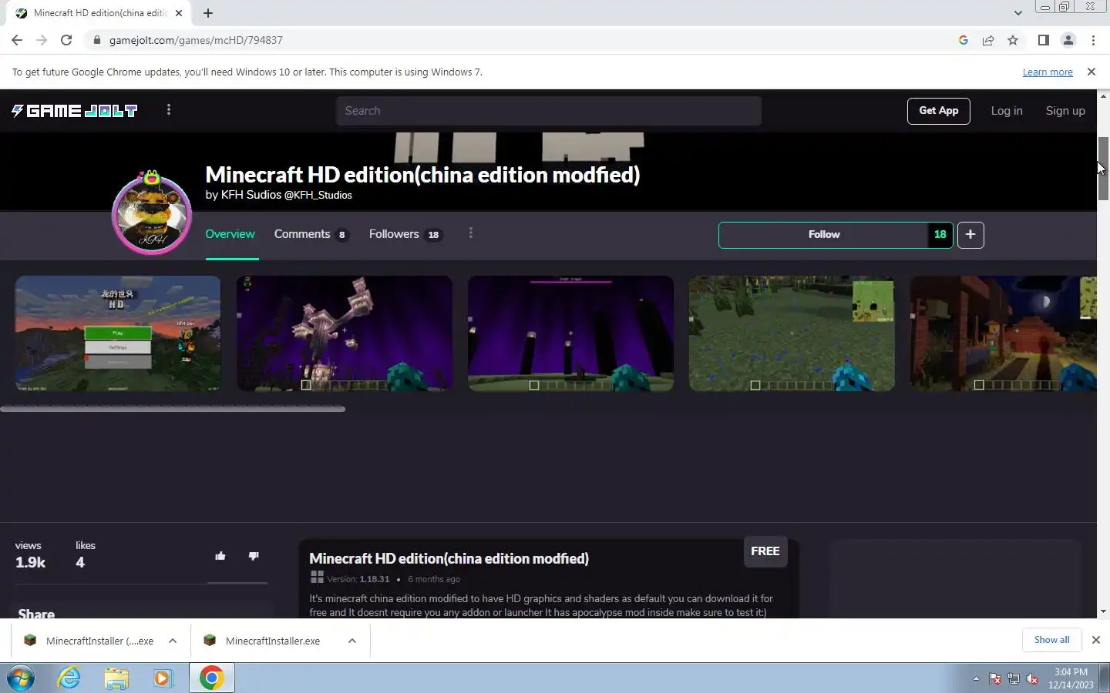Dismiss the Chrome update notification bar

coord(1091,72)
